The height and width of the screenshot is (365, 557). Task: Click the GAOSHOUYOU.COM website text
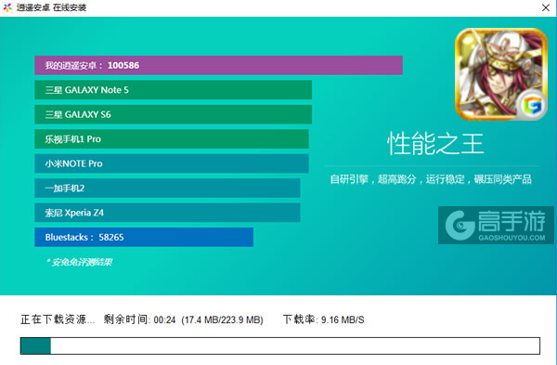[x=512, y=238]
